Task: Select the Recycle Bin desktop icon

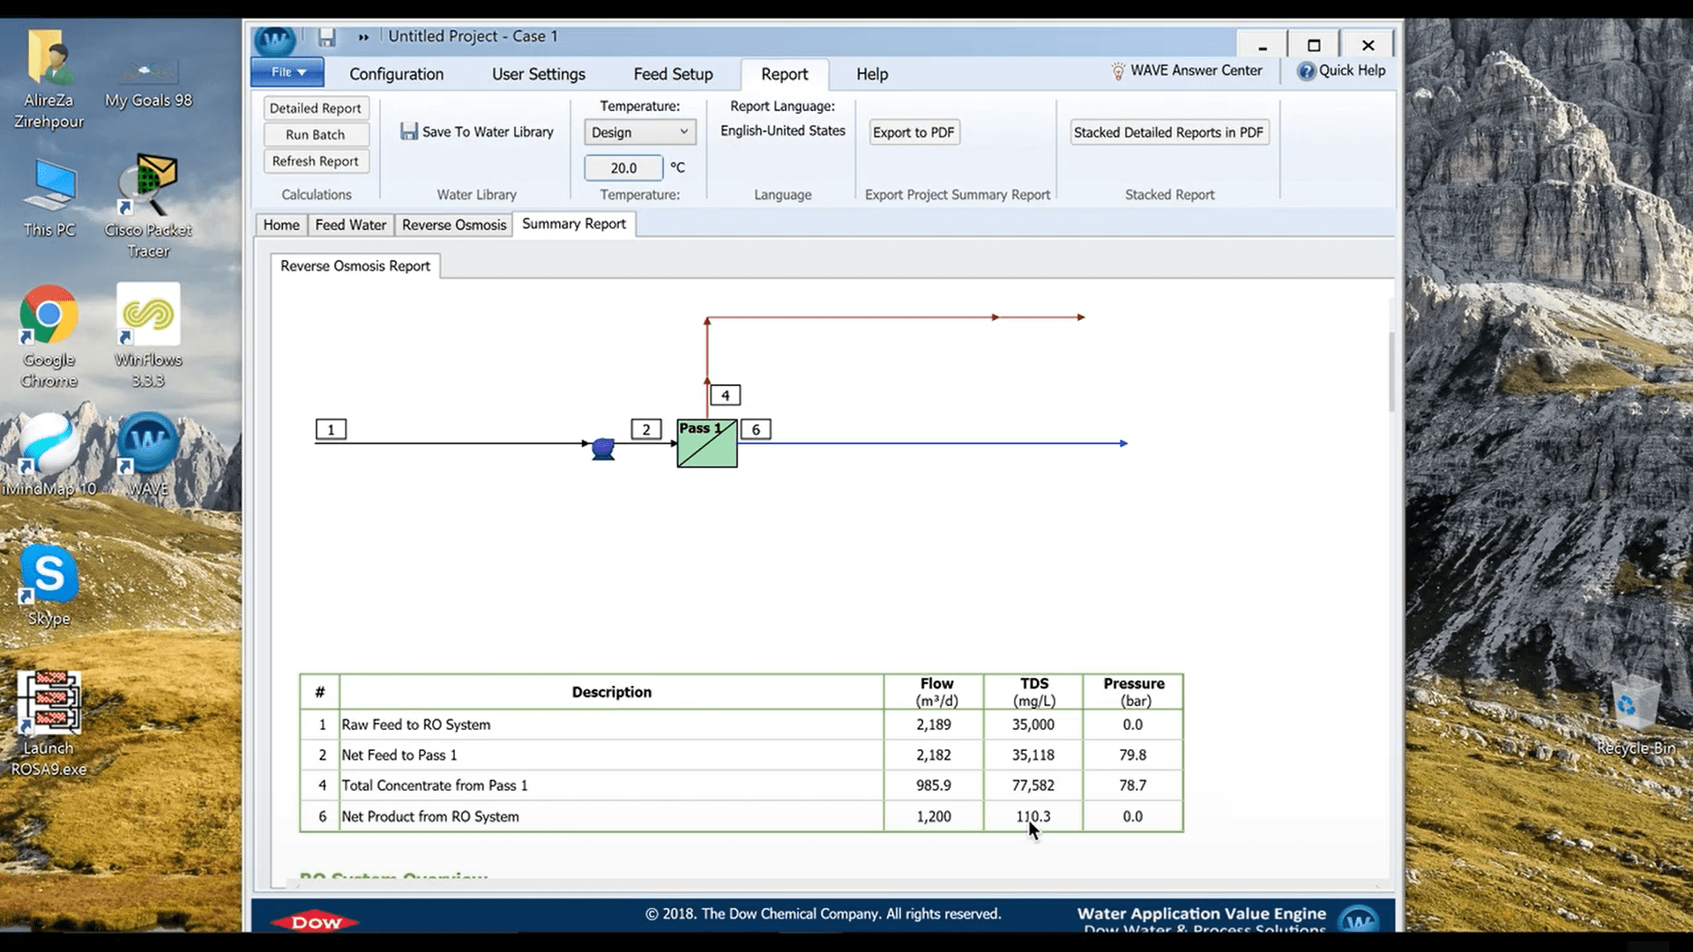Action: tap(1637, 718)
